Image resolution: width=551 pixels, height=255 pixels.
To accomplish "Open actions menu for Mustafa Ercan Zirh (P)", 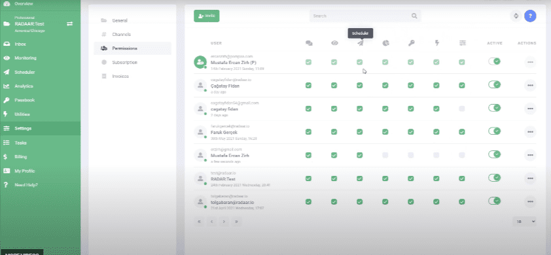I will (530, 62).
